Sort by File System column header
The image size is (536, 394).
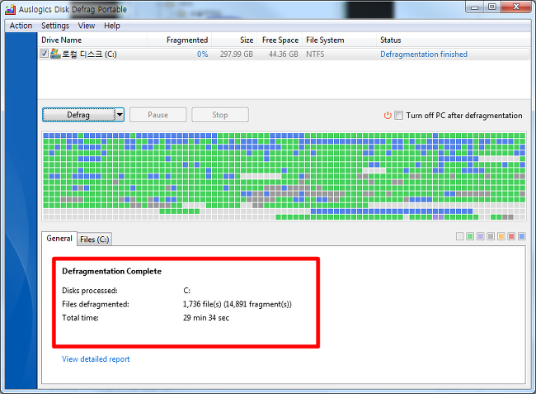[339, 40]
